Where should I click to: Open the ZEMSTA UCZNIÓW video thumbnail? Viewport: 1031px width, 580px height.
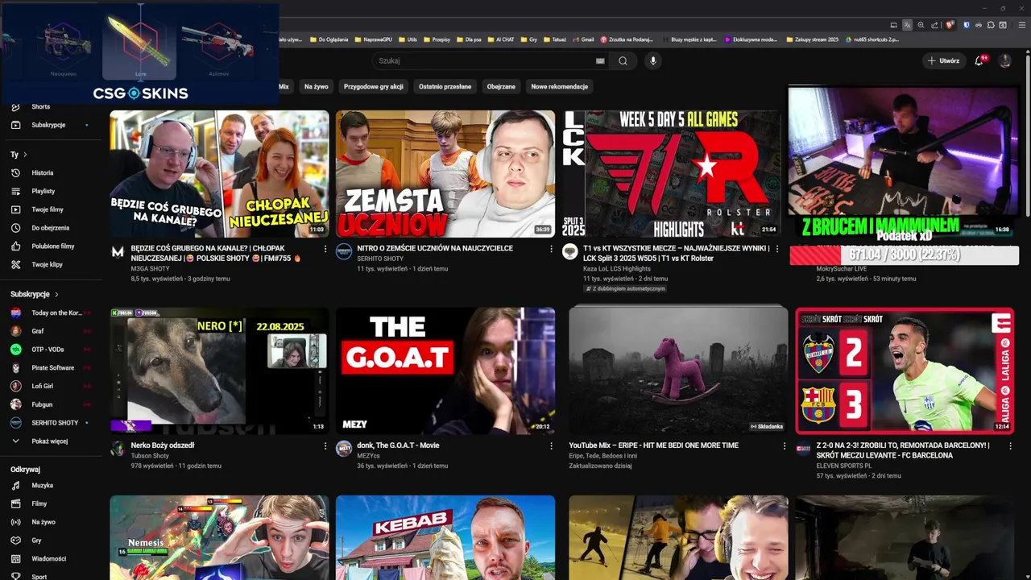(x=445, y=173)
